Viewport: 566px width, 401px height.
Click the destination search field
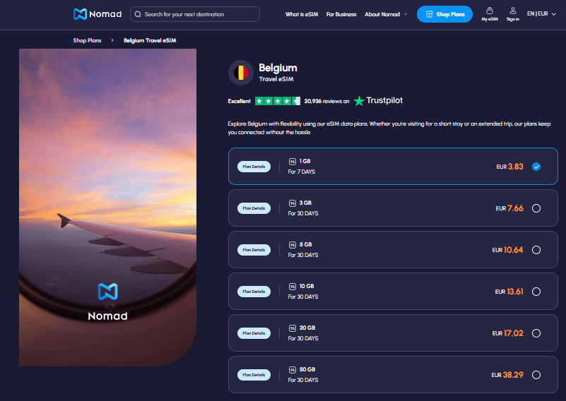click(x=198, y=14)
